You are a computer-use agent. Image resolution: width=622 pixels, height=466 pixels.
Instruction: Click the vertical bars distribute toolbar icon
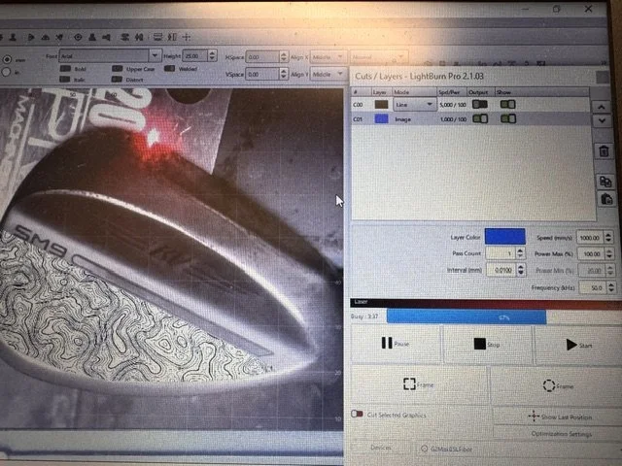(172, 37)
